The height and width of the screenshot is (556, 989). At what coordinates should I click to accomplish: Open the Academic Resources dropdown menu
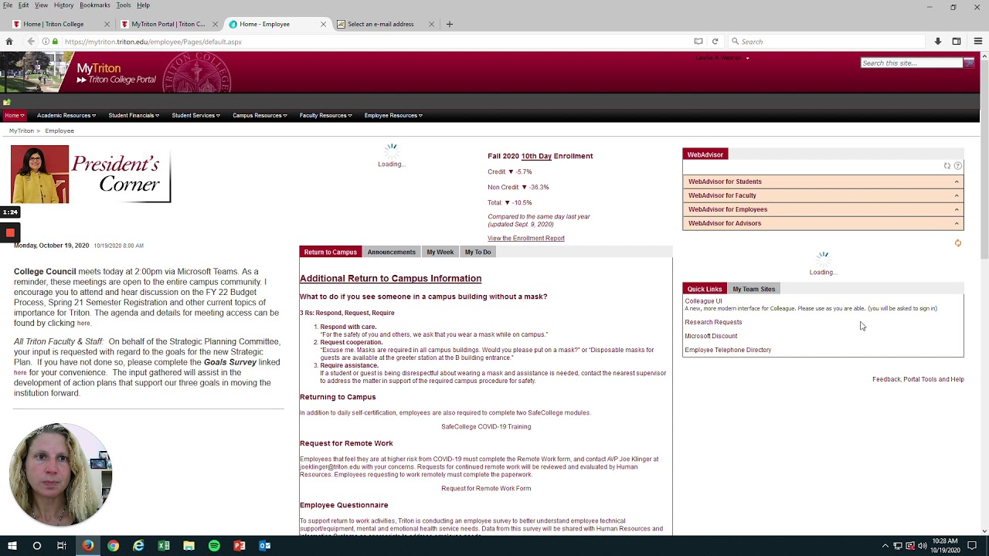(x=66, y=116)
